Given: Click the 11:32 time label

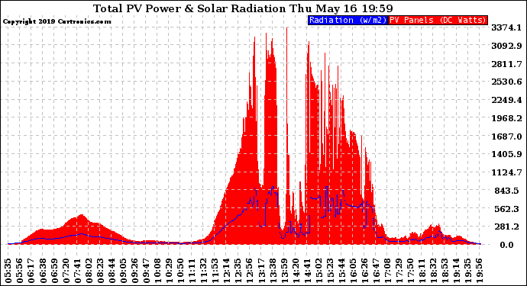Looking at the screenshot, I should point(204,271).
